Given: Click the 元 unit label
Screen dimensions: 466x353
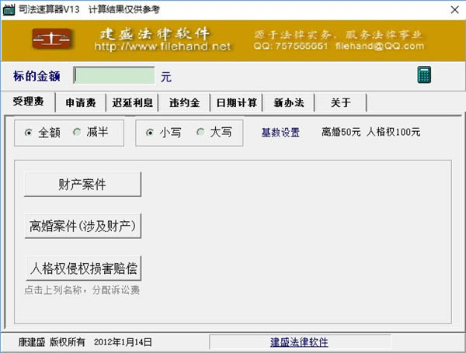Looking at the screenshot, I should (166, 77).
